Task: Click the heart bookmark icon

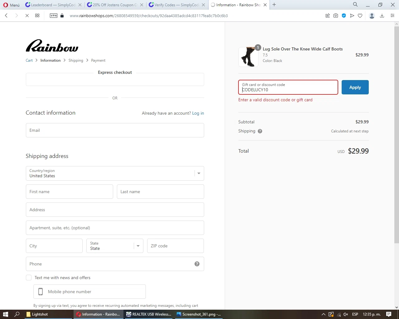Action: (x=360, y=16)
